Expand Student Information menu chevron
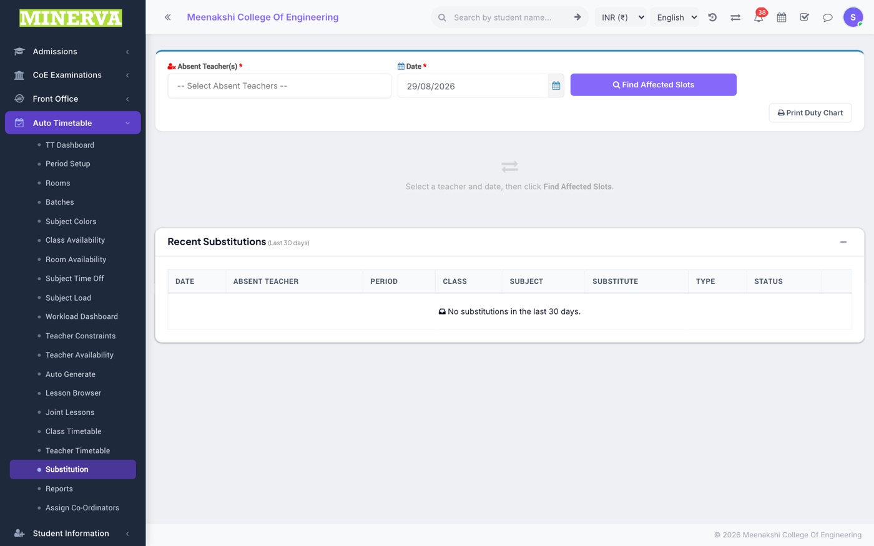Viewport: 874px width, 546px height. tap(127, 534)
